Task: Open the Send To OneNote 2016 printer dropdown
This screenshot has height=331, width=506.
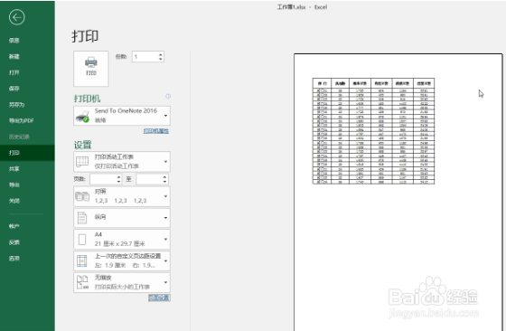Action: (x=122, y=115)
